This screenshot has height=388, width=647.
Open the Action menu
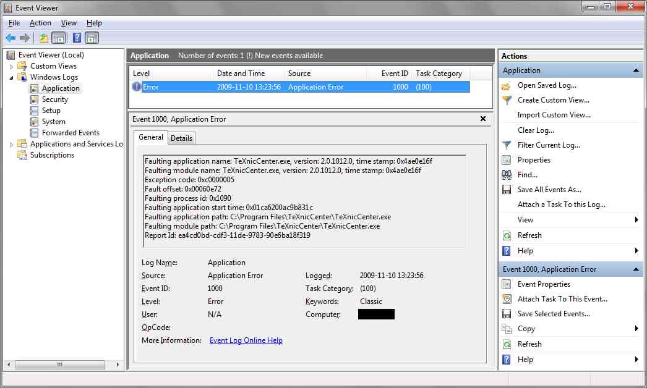click(x=40, y=23)
